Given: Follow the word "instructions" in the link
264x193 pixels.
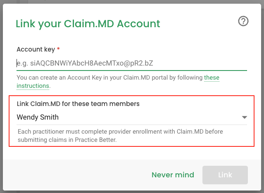Looking at the screenshot, I should (x=33, y=86).
